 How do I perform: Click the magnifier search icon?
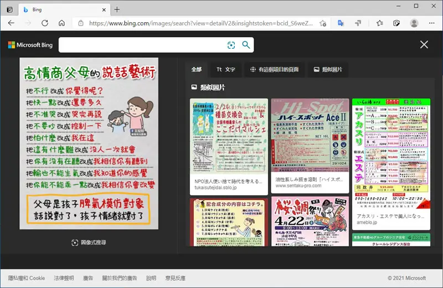click(246, 45)
